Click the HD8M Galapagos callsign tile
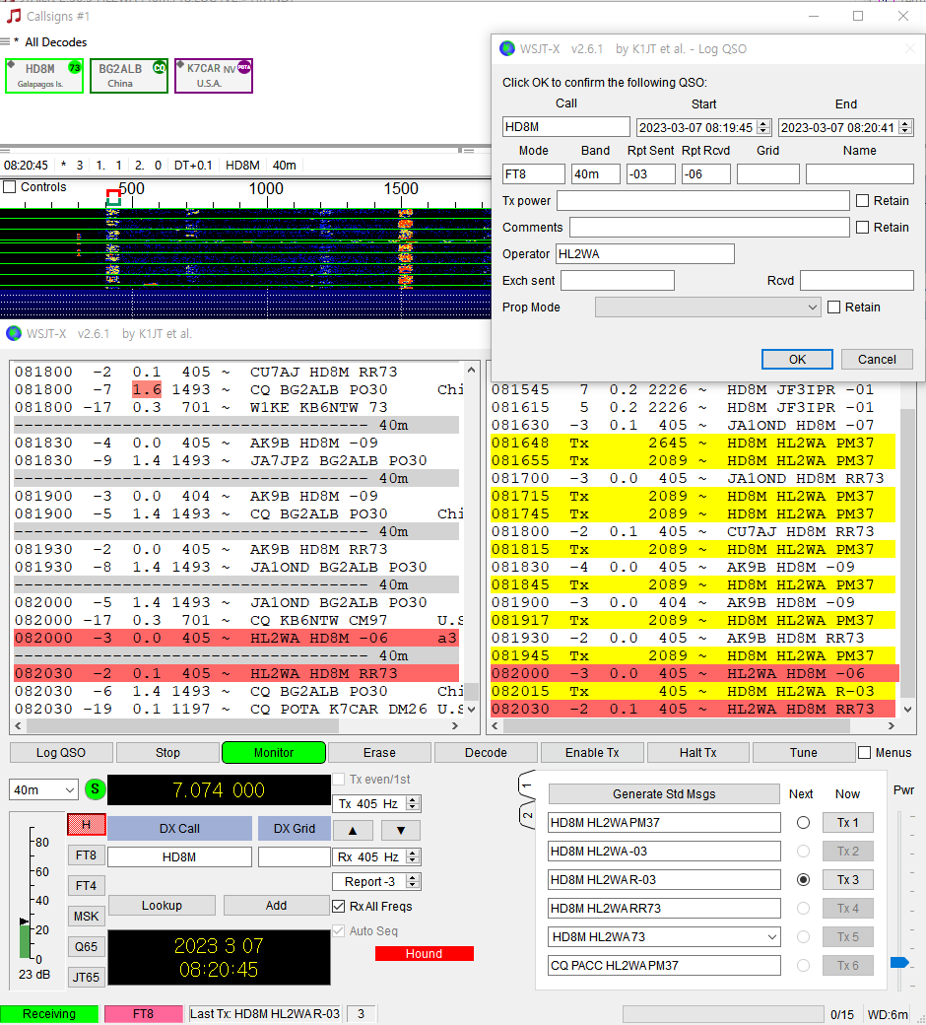Image resolution: width=926 pixels, height=1025 pixels. [44, 76]
